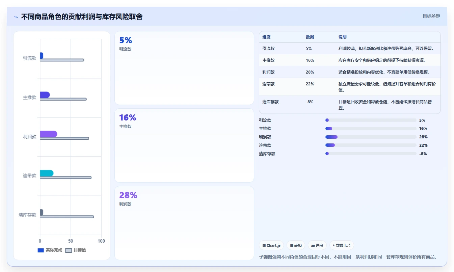This screenshot has height=272, width=454.
Task: Click the 利润款 progress bar
Action: (x=371, y=137)
